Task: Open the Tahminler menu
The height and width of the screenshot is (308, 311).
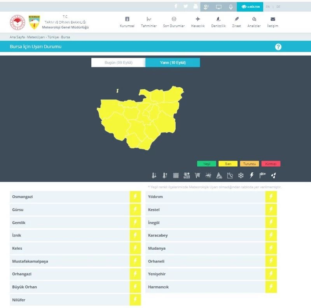Action: tap(149, 22)
